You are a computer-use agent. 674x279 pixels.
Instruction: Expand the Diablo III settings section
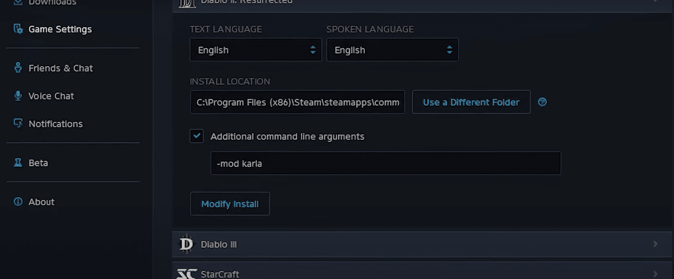pos(655,244)
